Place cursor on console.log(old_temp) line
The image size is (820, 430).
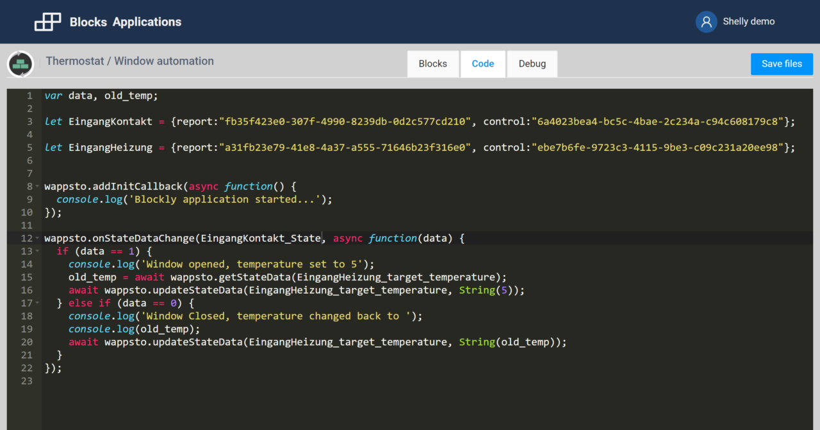[x=135, y=329]
